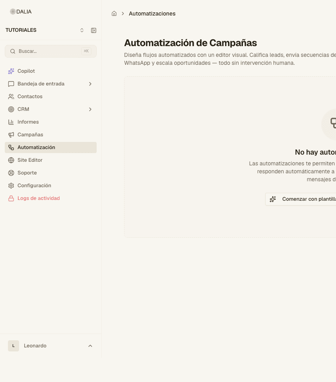Click the Informes bar chart icon

11,122
